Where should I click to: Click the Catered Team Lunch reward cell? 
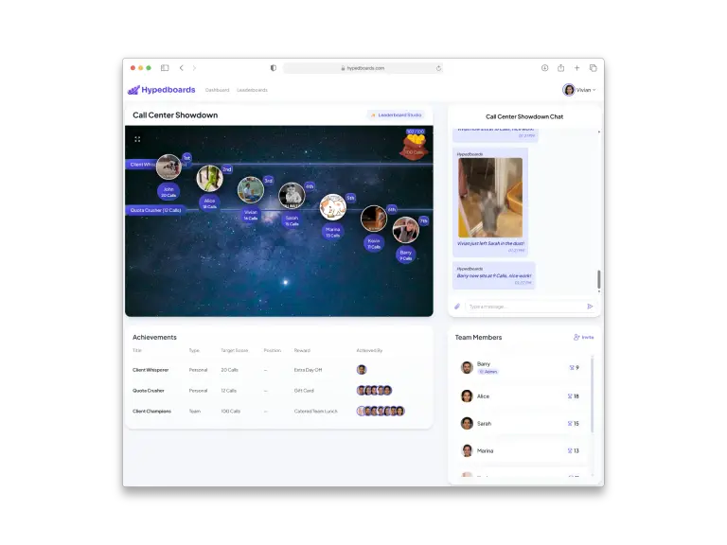(316, 411)
